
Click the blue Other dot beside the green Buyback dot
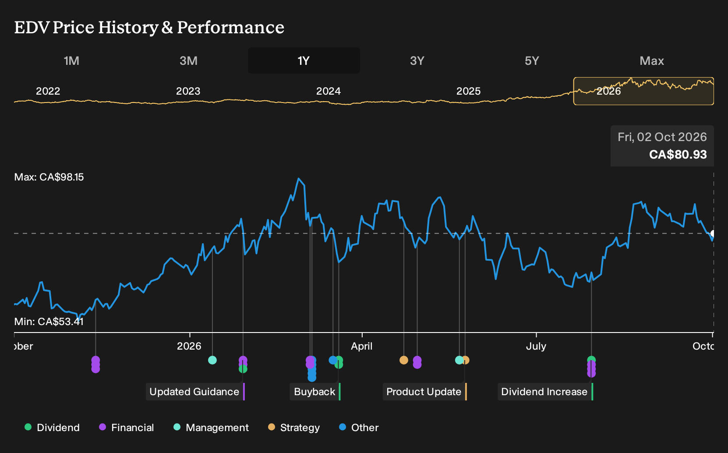tap(333, 360)
